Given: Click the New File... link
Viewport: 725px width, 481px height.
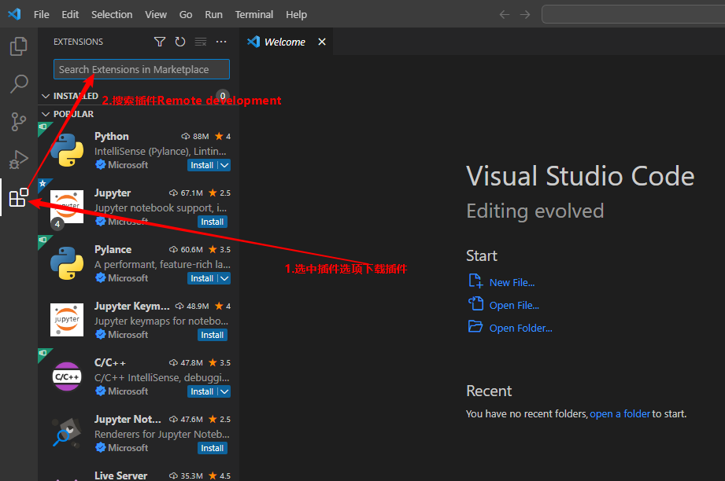Looking at the screenshot, I should click(512, 282).
